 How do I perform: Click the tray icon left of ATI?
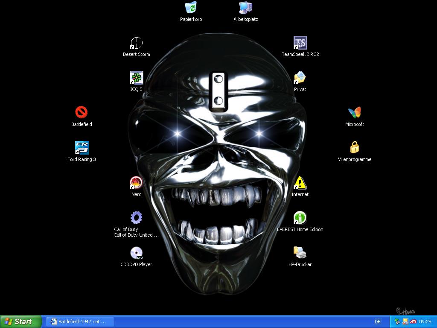[405, 322]
